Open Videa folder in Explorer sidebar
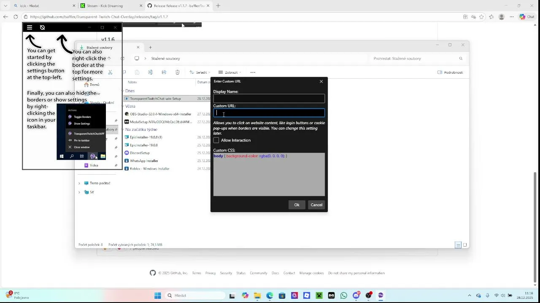540x303 pixels. [x=94, y=165]
